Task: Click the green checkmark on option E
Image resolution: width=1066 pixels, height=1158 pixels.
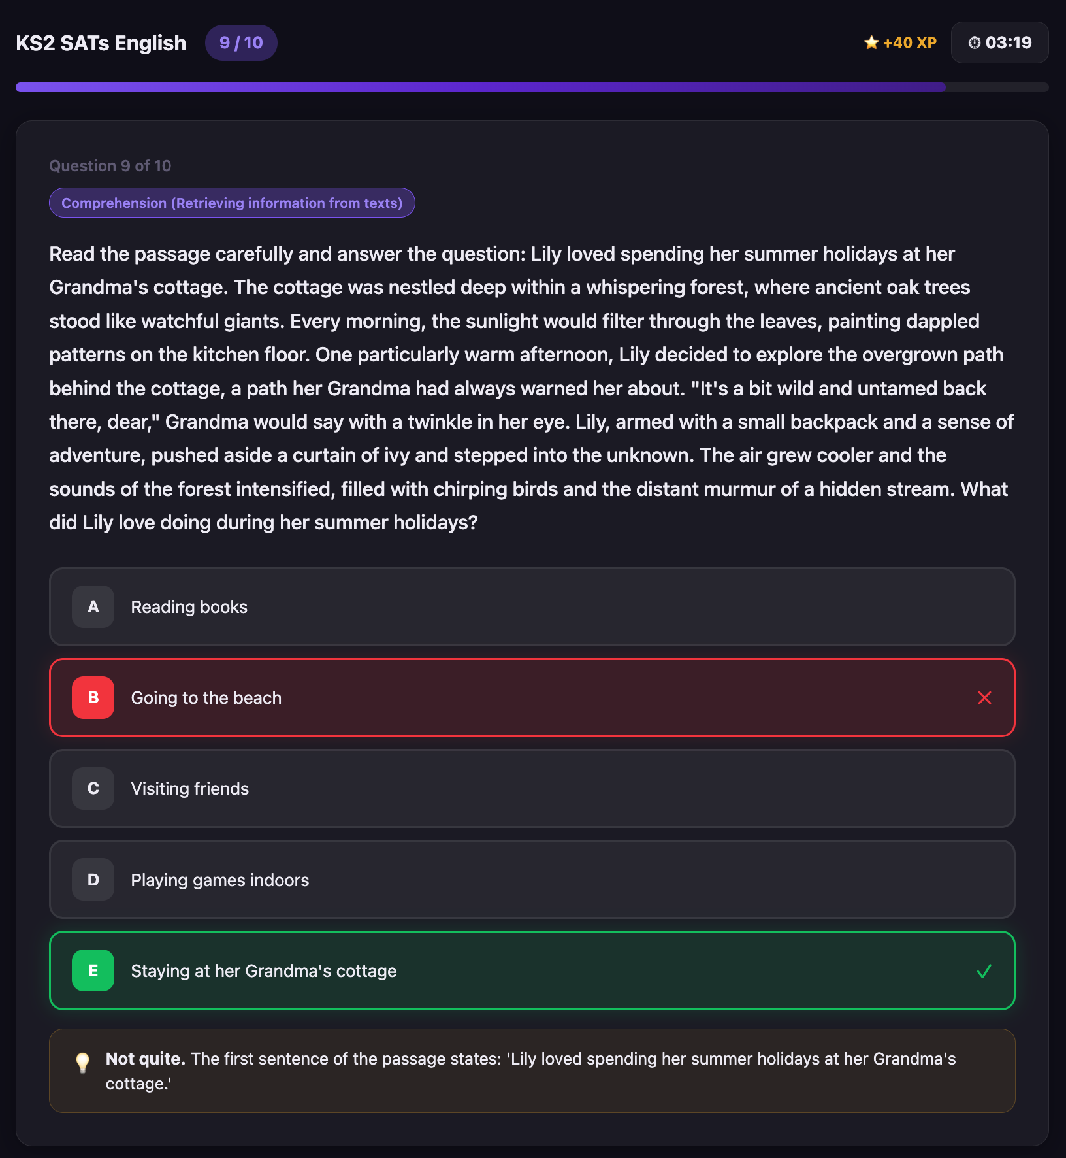Action: (x=984, y=971)
